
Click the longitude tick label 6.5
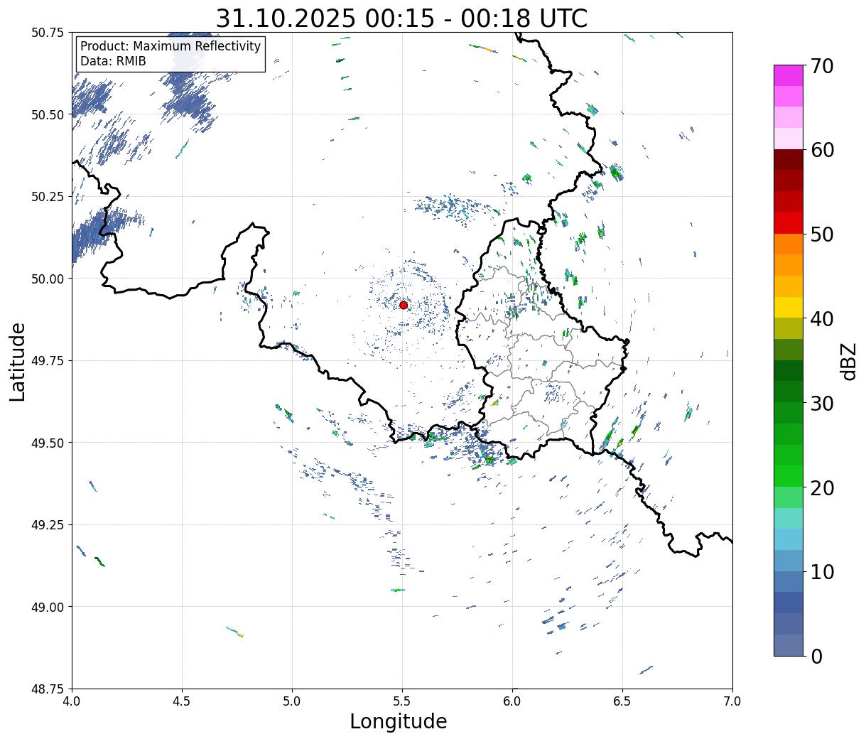[x=622, y=701]
